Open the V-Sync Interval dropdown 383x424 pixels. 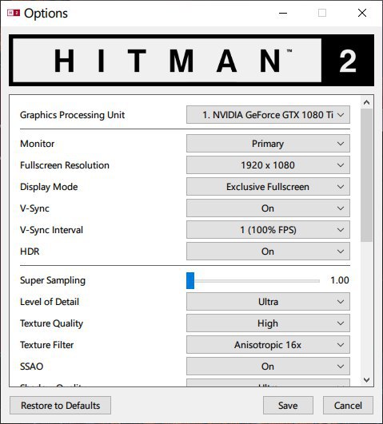click(x=268, y=230)
